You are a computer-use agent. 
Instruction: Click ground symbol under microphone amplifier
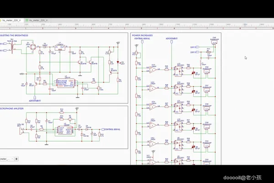(47, 145)
